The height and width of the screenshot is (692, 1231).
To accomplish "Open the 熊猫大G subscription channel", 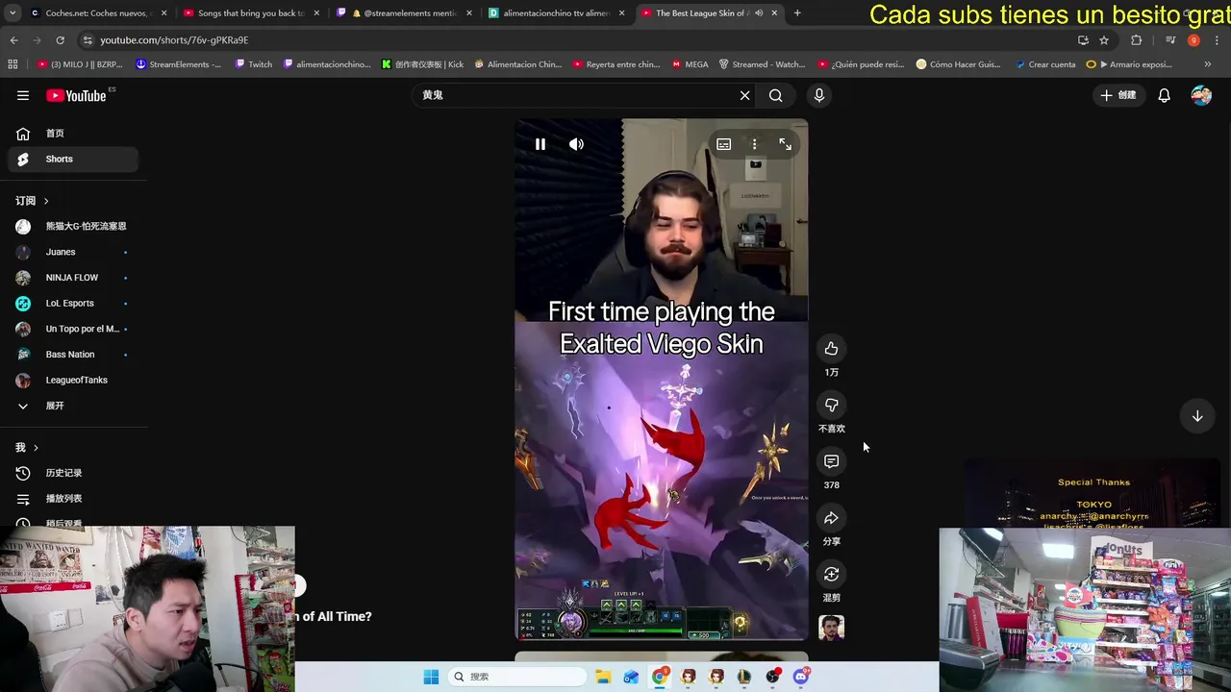I will 72,226.
